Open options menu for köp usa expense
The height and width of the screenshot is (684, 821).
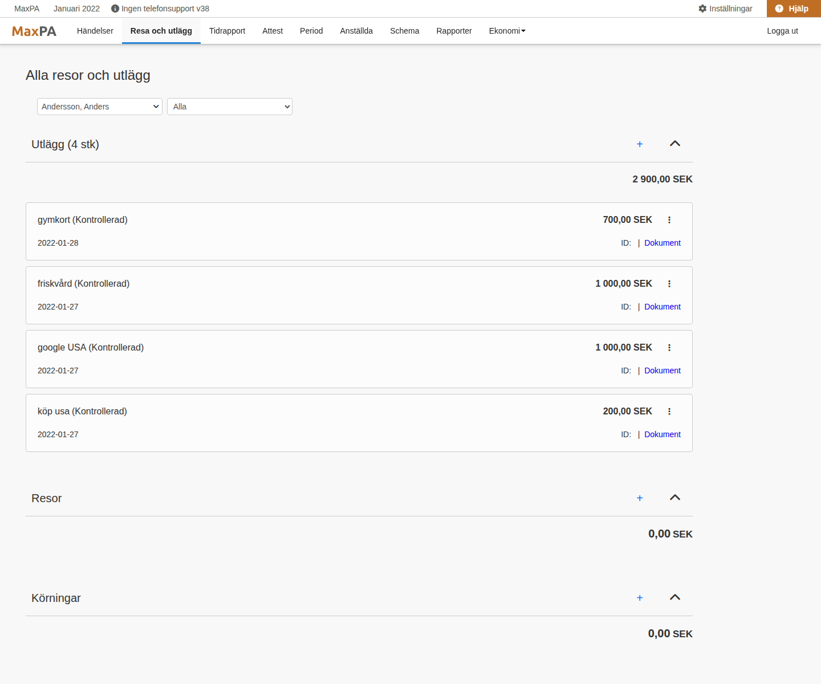(669, 412)
